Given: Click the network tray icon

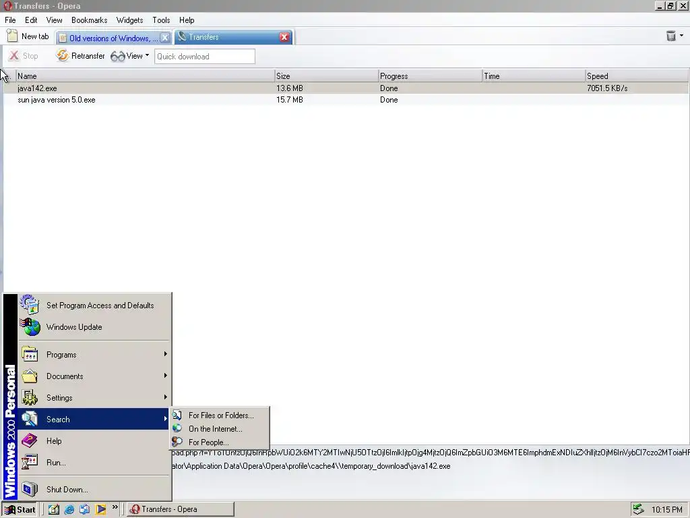Looking at the screenshot, I should [638, 509].
